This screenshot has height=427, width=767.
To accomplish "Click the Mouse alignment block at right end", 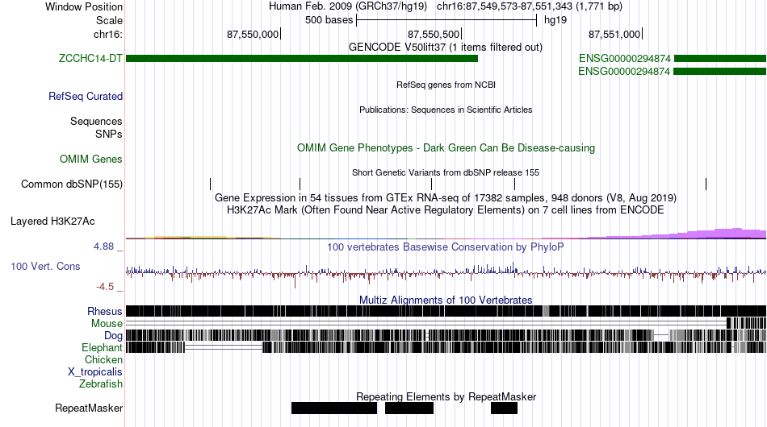I will click(x=747, y=323).
